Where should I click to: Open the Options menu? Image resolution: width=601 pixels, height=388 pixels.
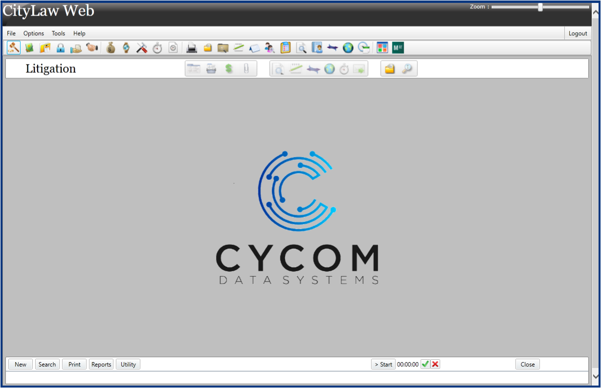[x=33, y=33]
